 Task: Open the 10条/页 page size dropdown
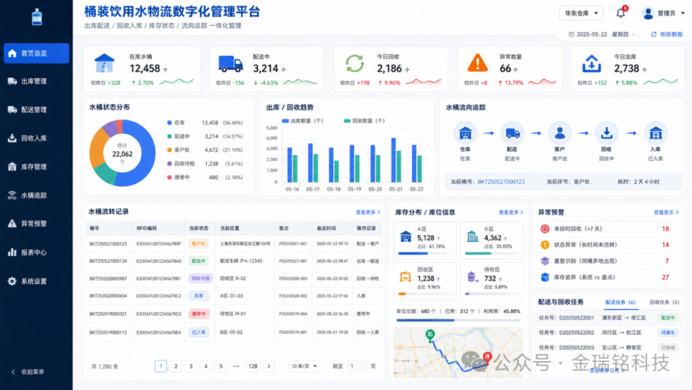(x=304, y=366)
